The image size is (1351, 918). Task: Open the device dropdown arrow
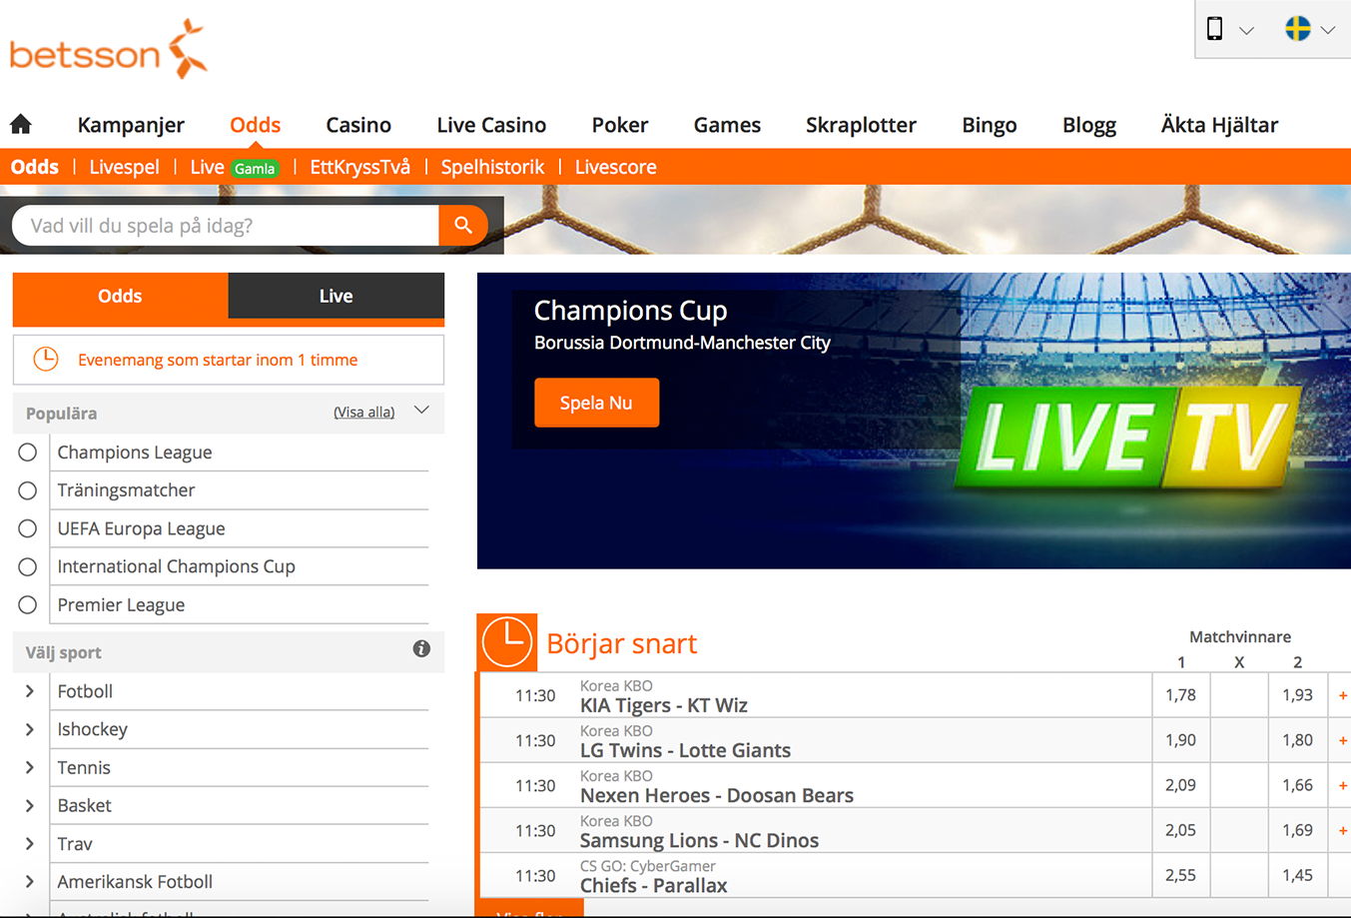[x=1246, y=30]
